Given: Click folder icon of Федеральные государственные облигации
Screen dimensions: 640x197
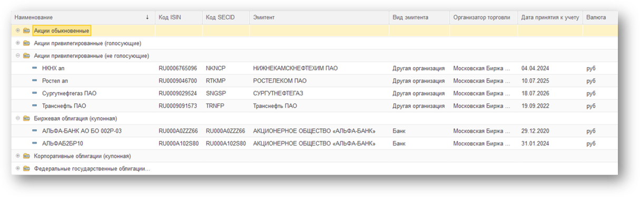Looking at the screenshot, I should pyautogui.click(x=26, y=169).
